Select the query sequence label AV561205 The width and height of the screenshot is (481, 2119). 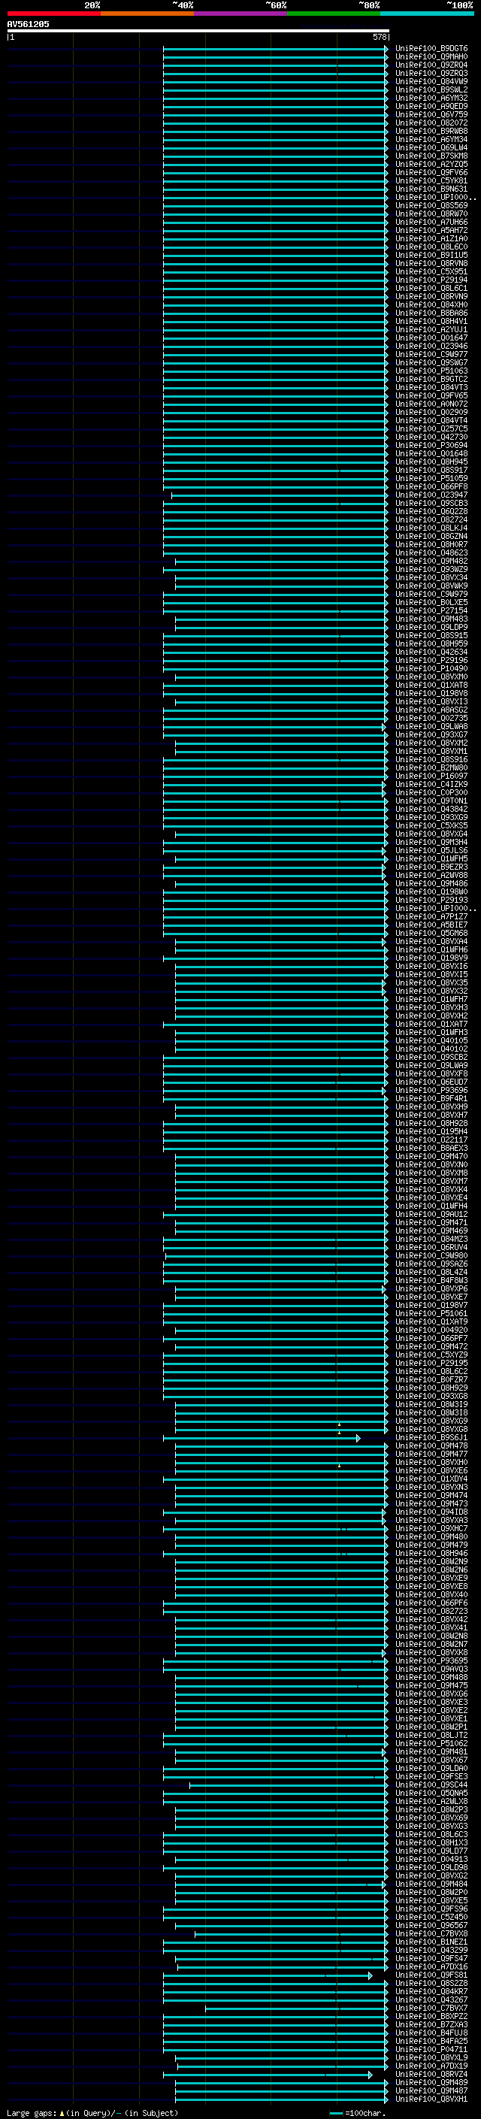pyautogui.click(x=28, y=24)
